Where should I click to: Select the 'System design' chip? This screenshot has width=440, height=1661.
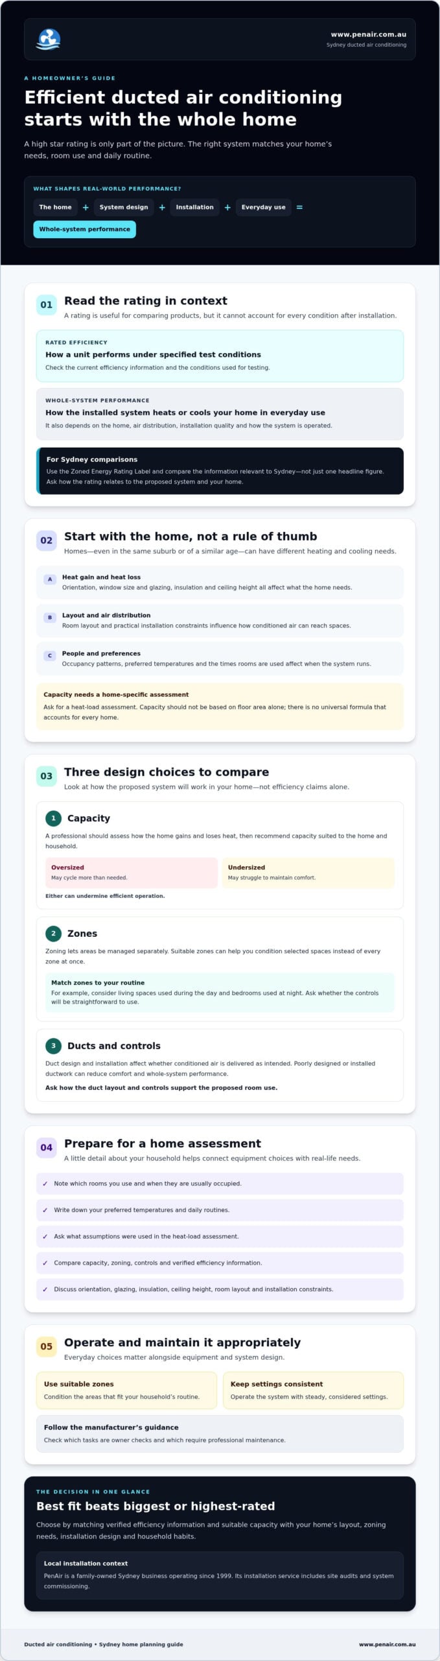(x=124, y=207)
